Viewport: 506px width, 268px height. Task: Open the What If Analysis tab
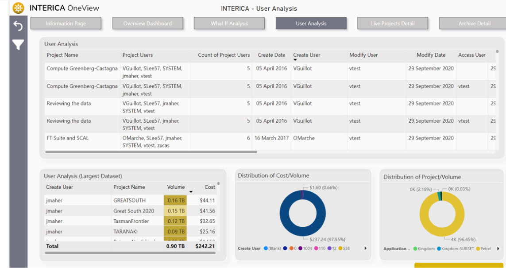229,23
